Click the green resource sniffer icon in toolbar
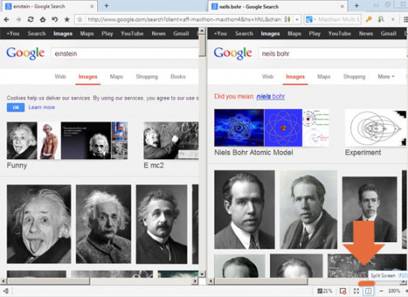The height and width of the screenshot is (297, 408). coord(381,20)
